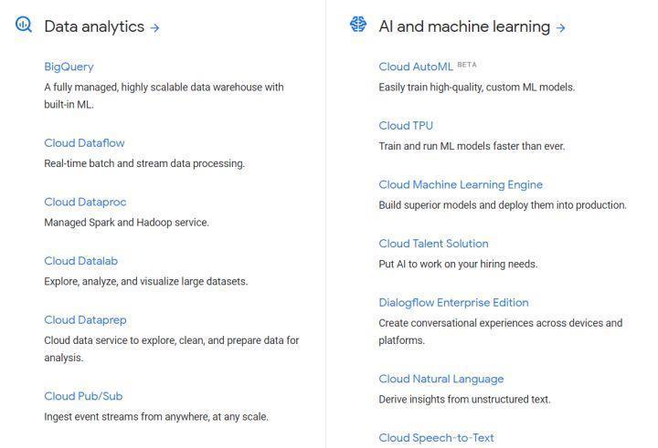Click the Cloud Natural Language link
Screen dimensions: 658x448
(x=441, y=379)
